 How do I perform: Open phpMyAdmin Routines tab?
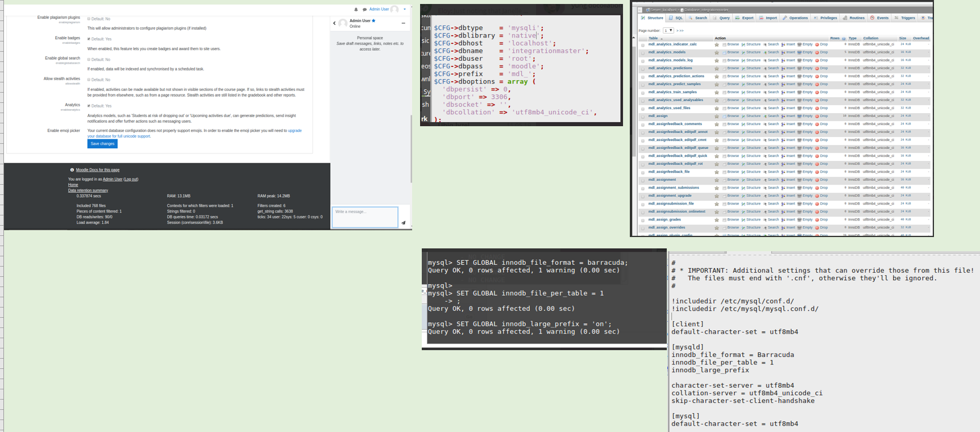tap(854, 18)
